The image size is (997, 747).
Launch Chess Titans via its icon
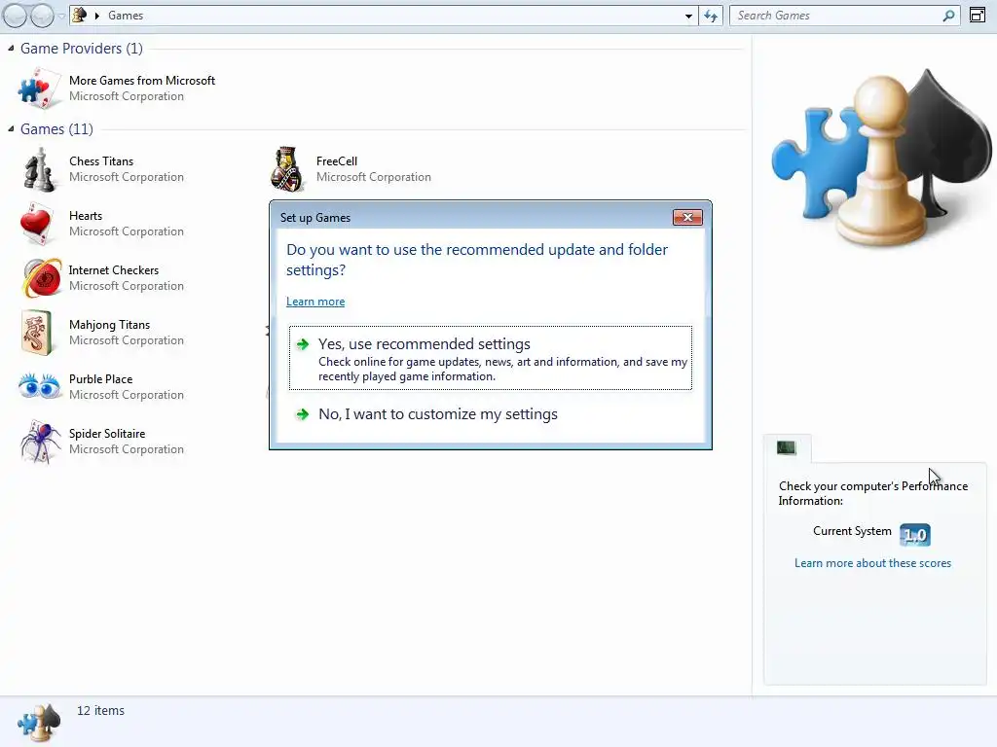point(39,169)
